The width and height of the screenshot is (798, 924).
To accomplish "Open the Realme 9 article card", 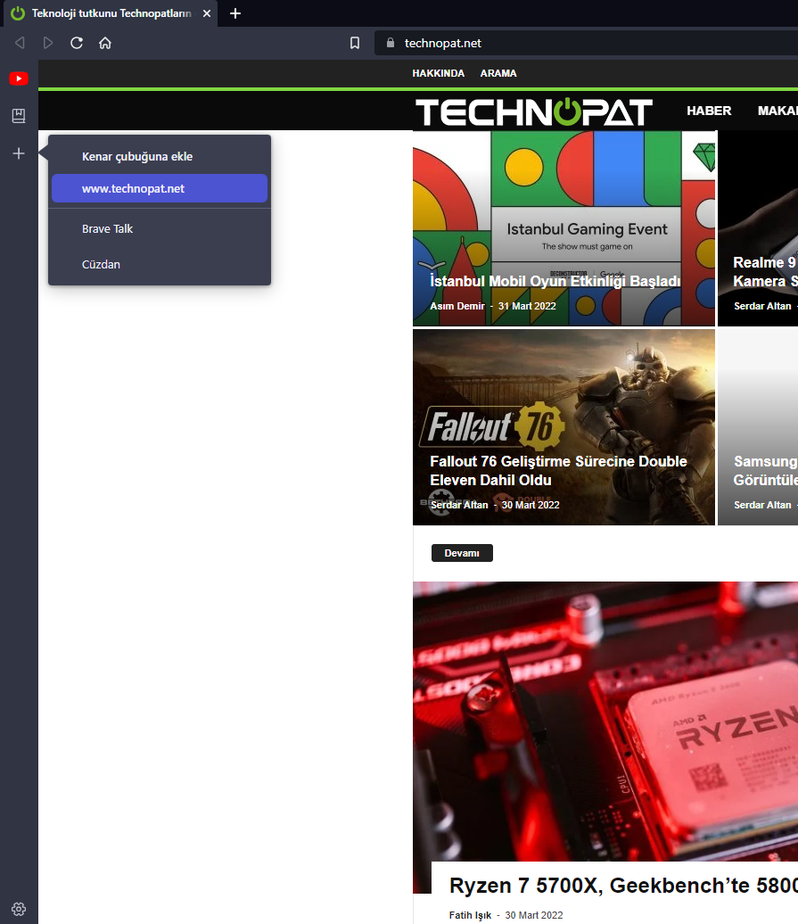I will click(x=758, y=228).
